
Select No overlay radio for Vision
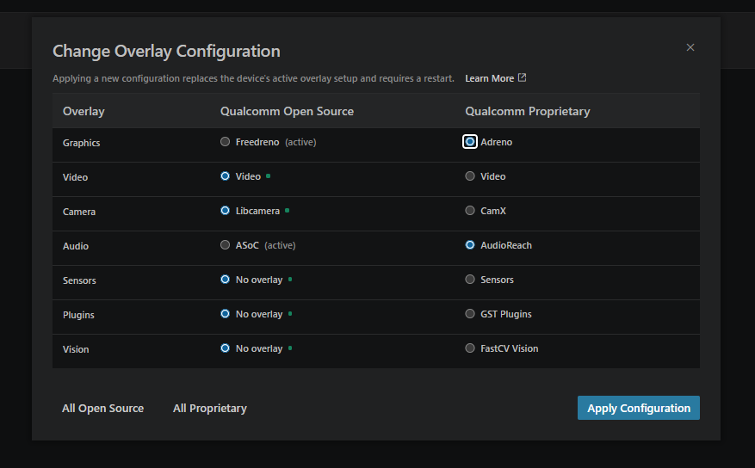225,348
